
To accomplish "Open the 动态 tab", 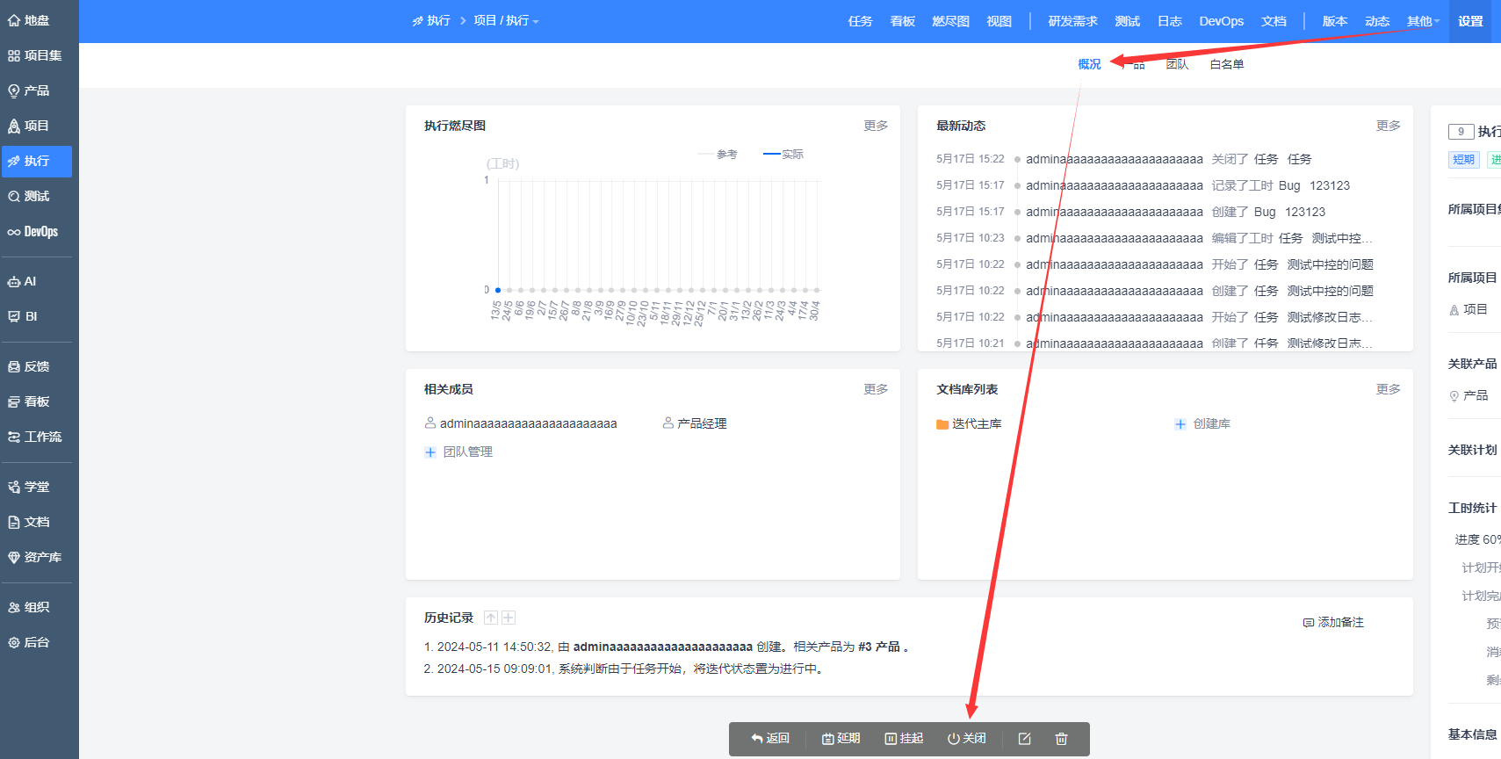I will 1376,21.
